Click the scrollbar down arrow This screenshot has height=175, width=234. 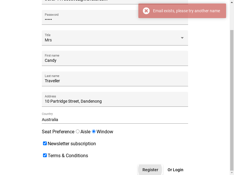[x=232, y=173]
